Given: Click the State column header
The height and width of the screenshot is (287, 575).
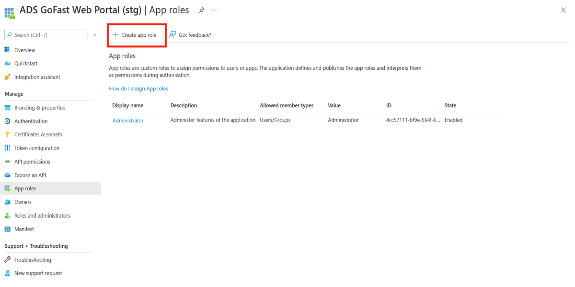Looking at the screenshot, I should point(450,105).
